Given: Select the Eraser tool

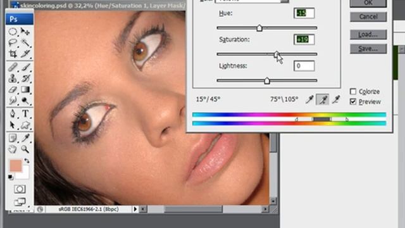Looking at the screenshot, I should pos(13,89).
